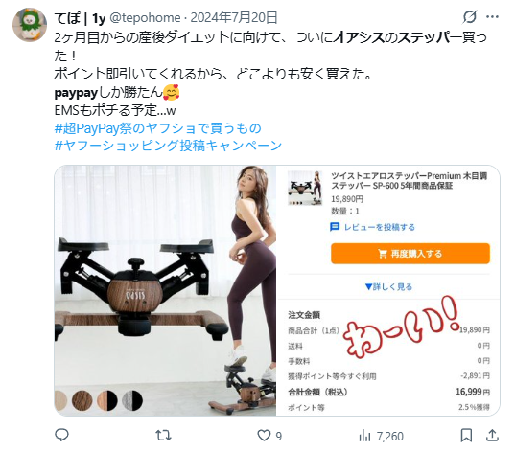Click the repost arrows icon

163,436
